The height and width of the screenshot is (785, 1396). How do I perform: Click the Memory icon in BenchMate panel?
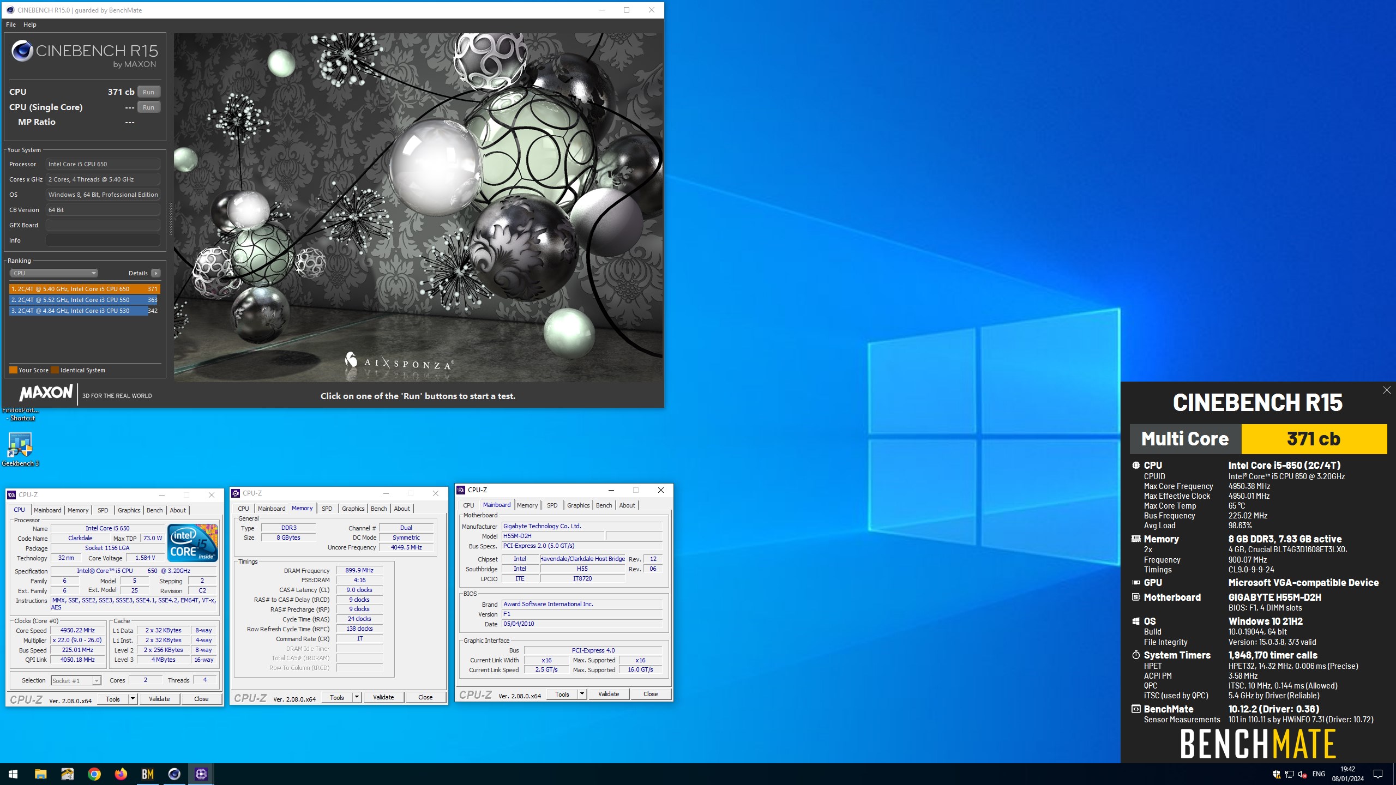(1136, 539)
